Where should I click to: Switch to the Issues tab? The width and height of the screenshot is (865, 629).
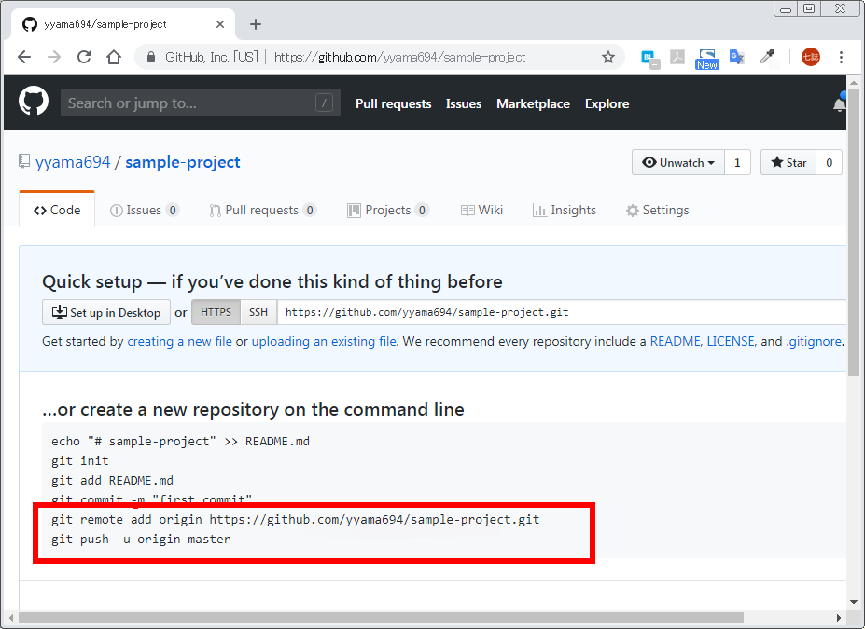point(145,210)
